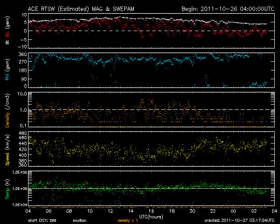This screenshot has width=280, height=224.
Task: Click the UTC(hours) x-axis title
Action: pos(151,216)
